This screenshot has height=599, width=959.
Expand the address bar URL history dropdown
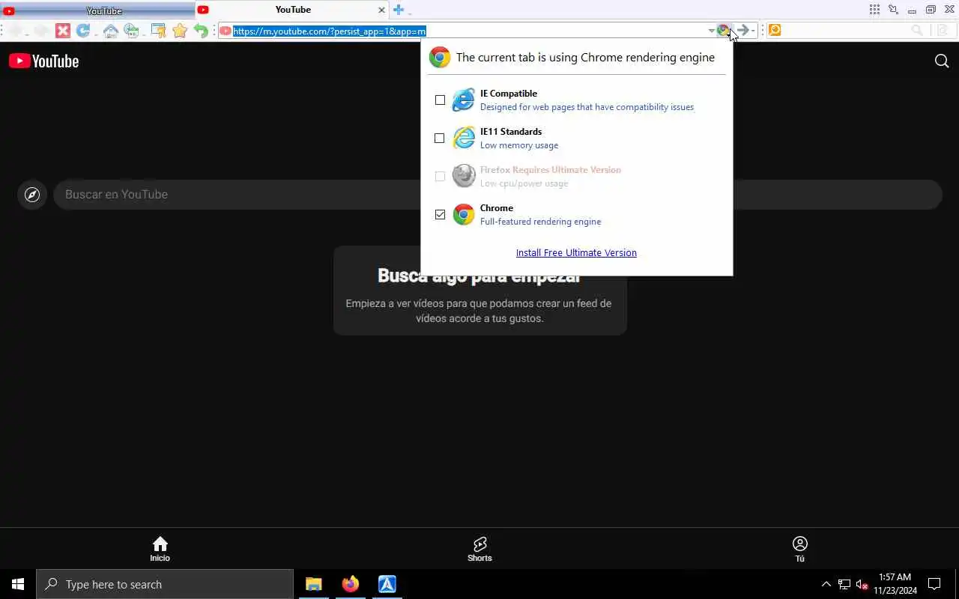pyautogui.click(x=711, y=31)
